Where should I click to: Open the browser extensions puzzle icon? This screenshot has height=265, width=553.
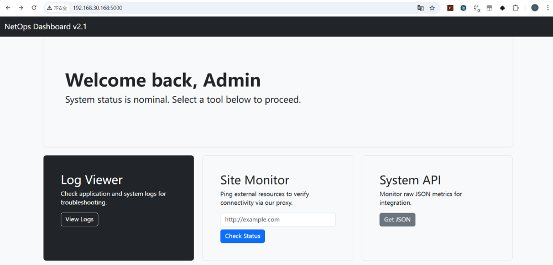coord(516,8)
